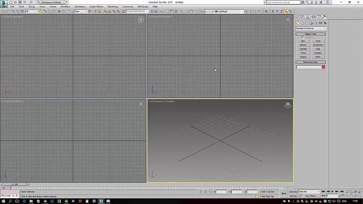Open the Tools menu
The image size is (363, 204).
click(22, 7)
